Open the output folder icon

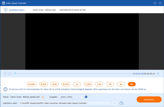(x=121, y=103)
